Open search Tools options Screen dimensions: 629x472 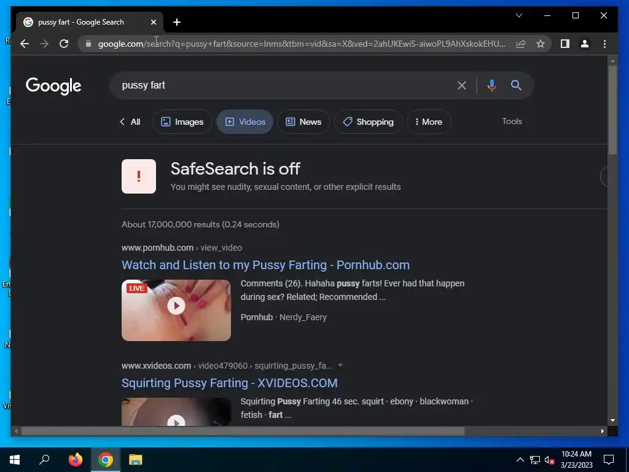(x=512, y=121)
